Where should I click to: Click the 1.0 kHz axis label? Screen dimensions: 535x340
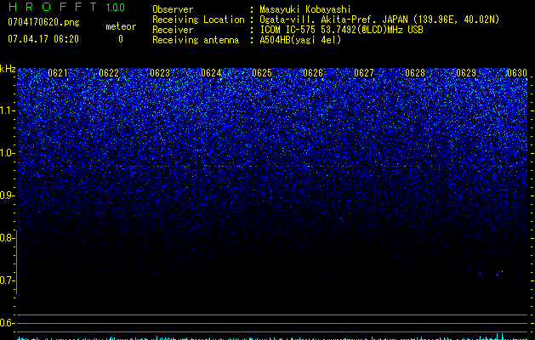click(7, 153)
